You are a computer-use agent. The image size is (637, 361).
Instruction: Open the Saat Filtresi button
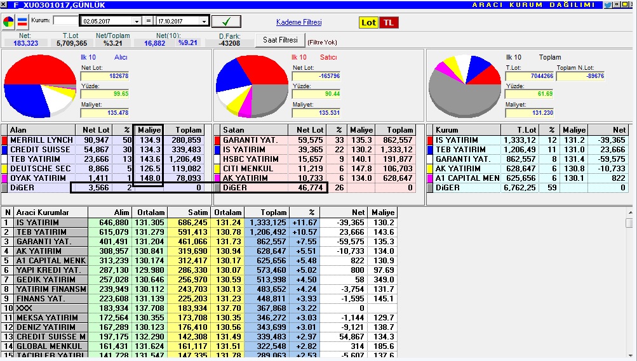pyautogui.click(x=280, y=40)
